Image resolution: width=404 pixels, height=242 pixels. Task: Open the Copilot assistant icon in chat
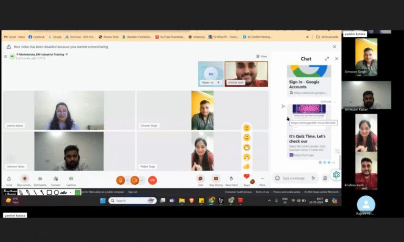coord(336,175)
